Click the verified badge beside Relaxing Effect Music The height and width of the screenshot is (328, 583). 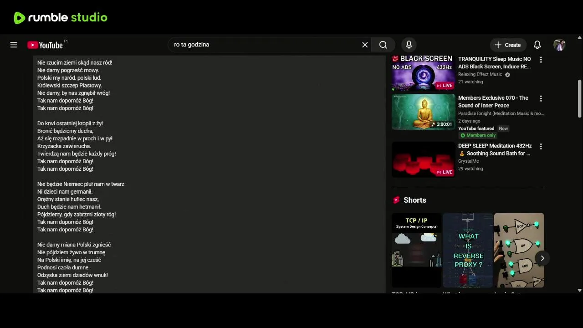tap(507, 75)
